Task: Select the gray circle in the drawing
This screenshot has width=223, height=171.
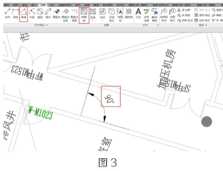Action: pos(207,122)
